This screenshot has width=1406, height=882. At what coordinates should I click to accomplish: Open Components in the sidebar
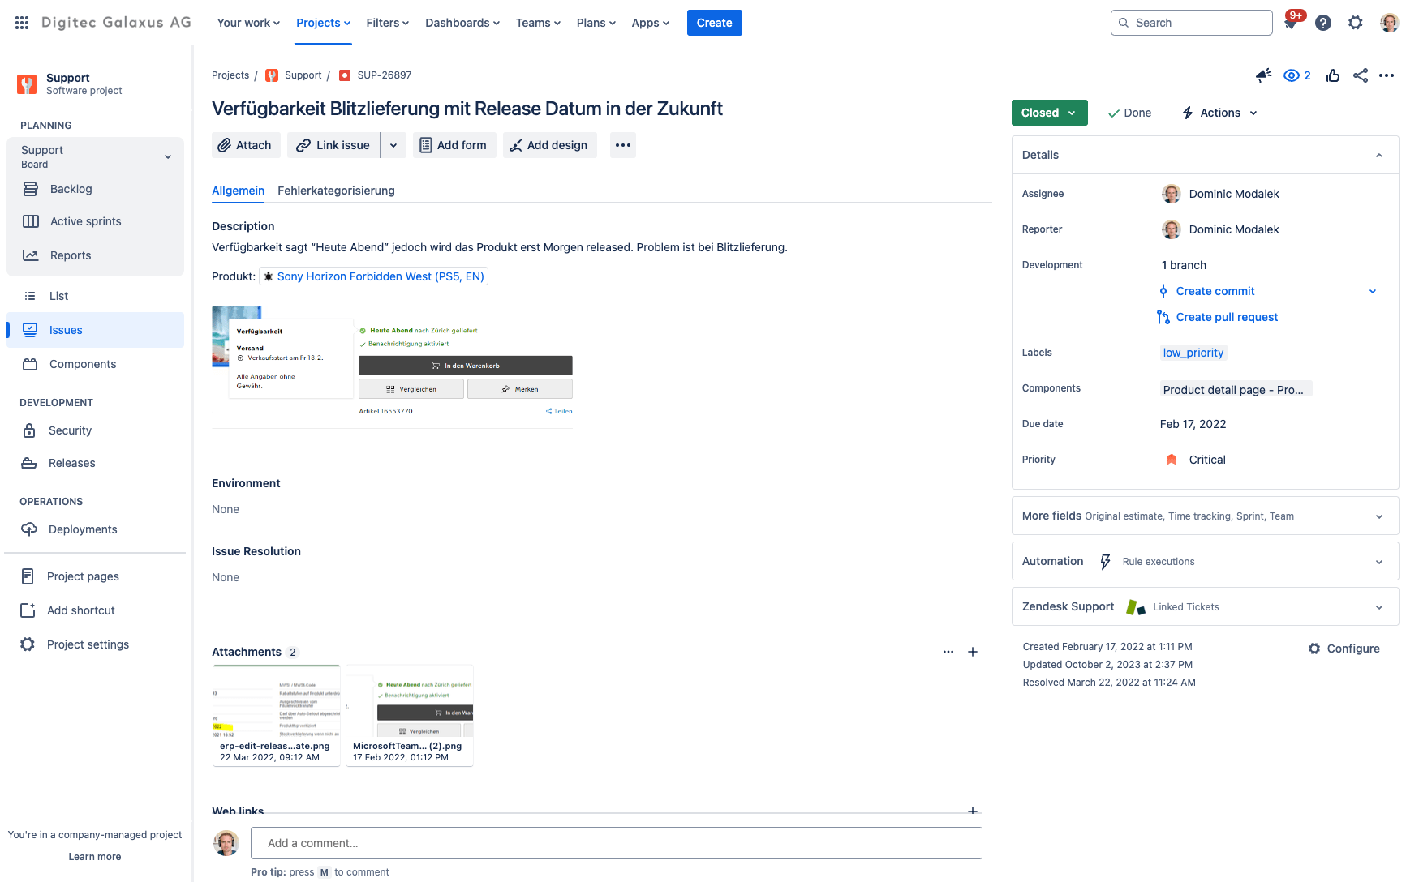click(x=95, y=364)
